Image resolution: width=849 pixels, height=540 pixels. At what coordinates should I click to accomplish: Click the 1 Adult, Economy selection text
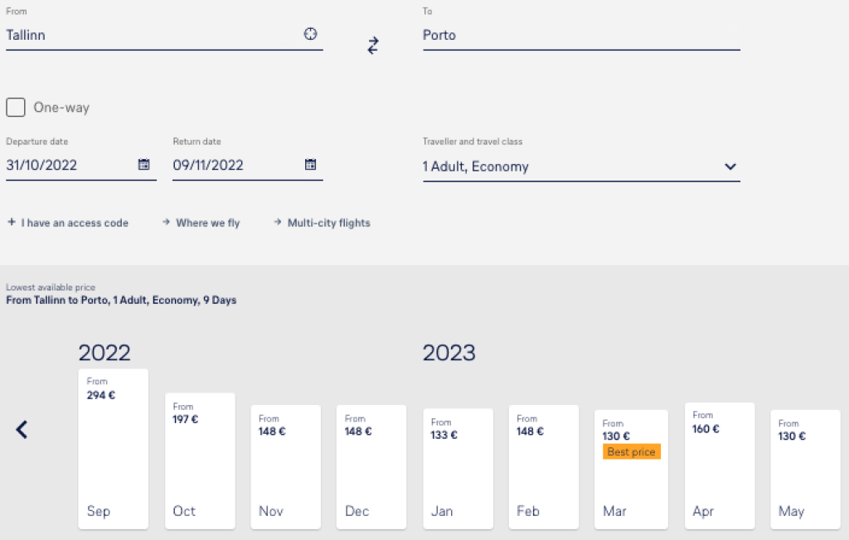475,166
